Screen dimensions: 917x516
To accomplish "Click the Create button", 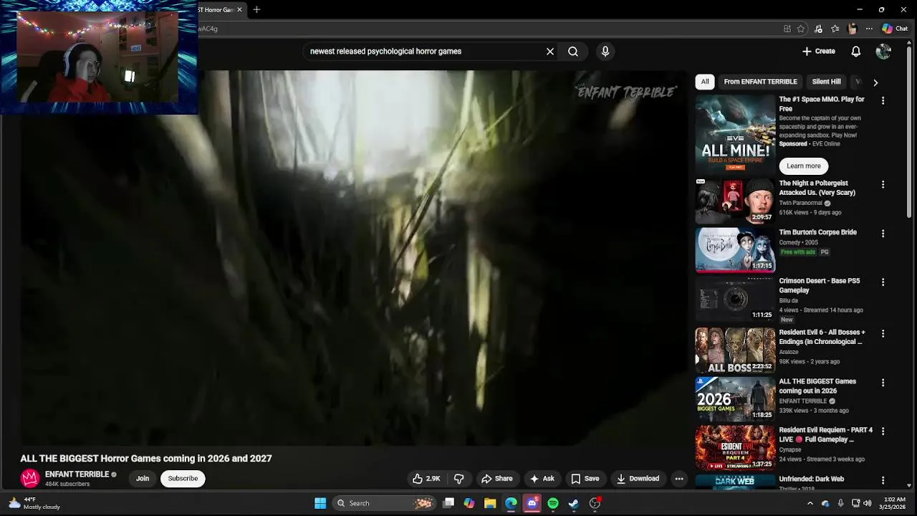I will pyautogui.click(x=819, y=52).
